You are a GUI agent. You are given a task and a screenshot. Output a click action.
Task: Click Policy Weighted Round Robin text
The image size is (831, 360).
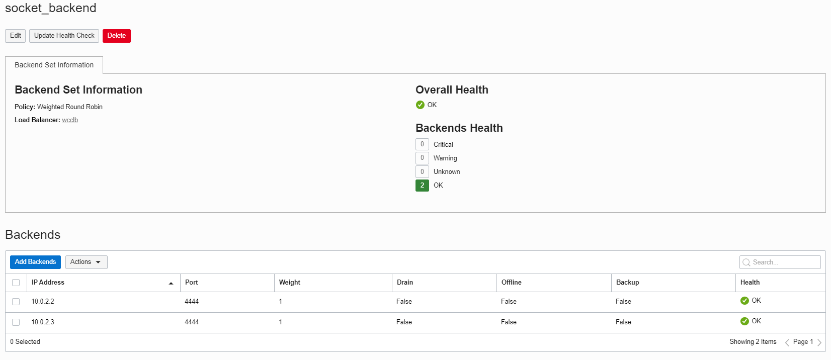click(x=58, y=107)
